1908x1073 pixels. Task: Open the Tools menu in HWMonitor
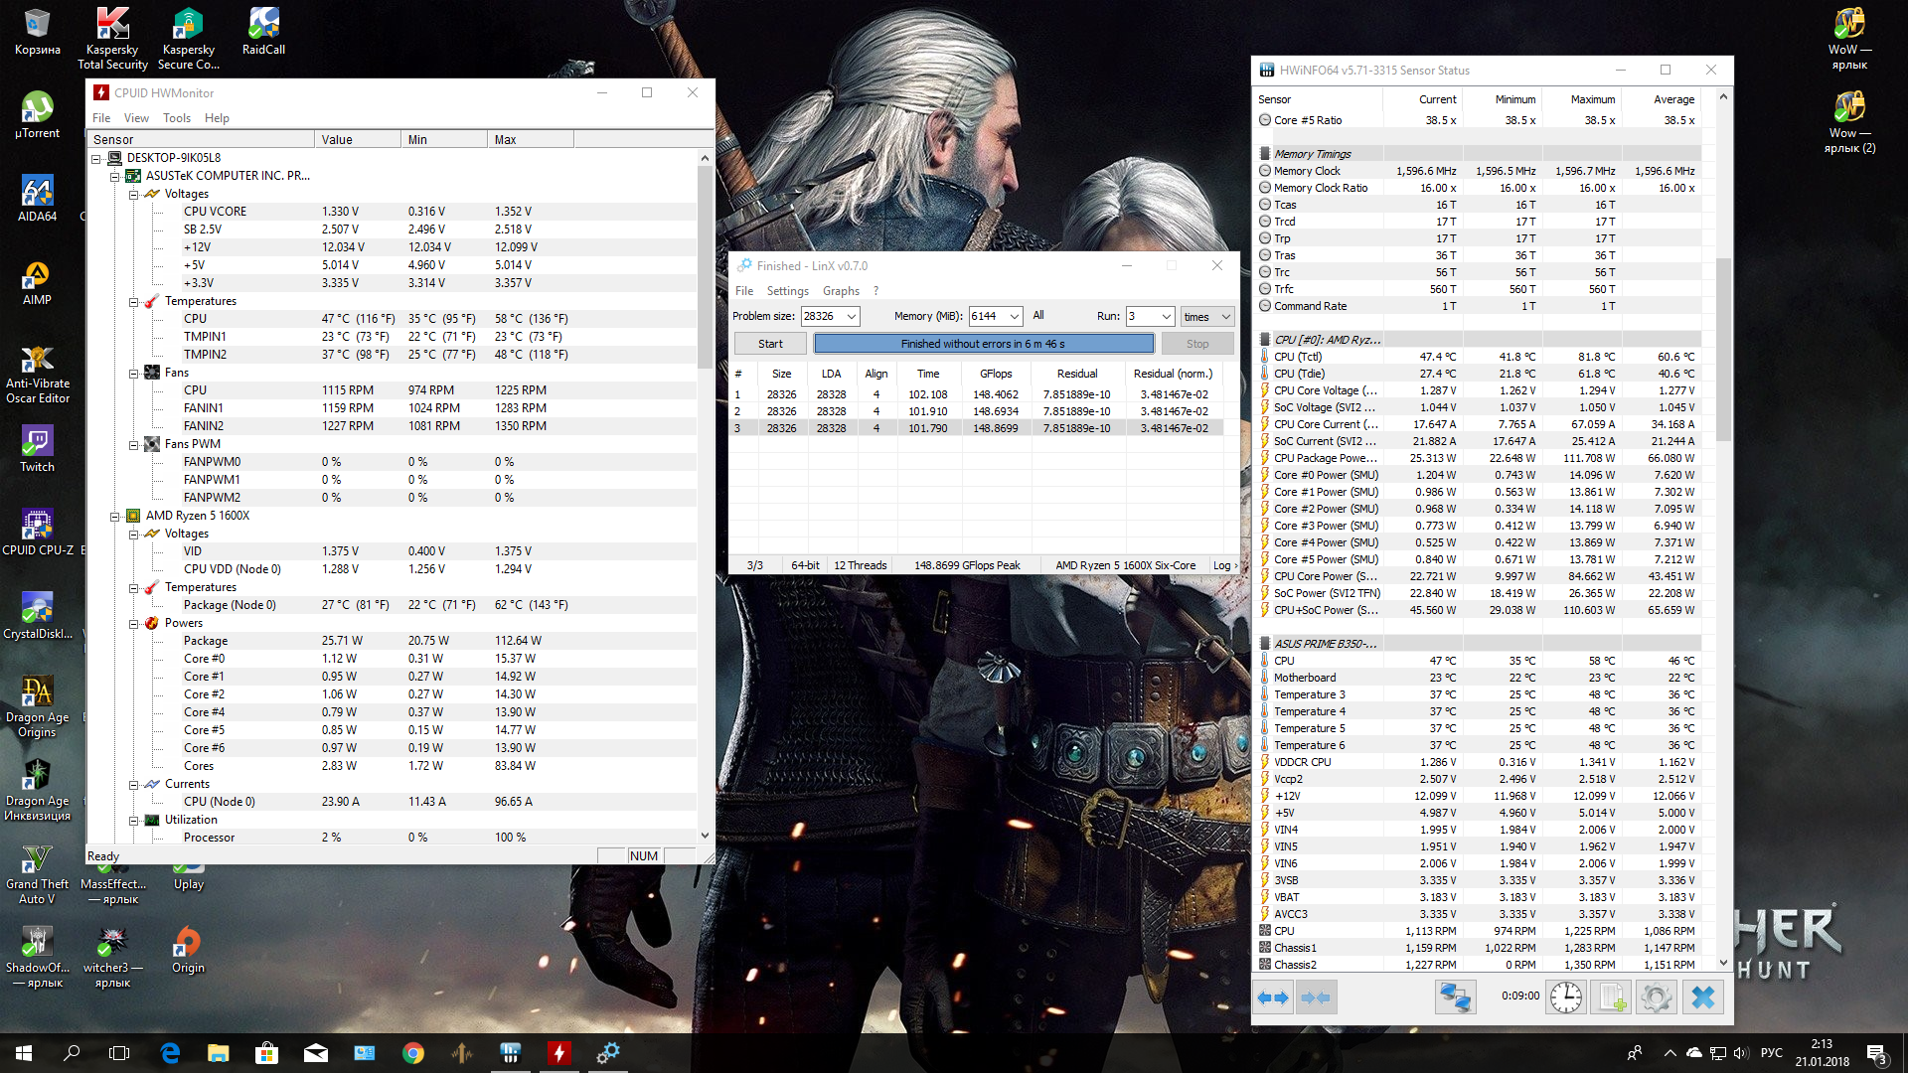coord(177,118)
